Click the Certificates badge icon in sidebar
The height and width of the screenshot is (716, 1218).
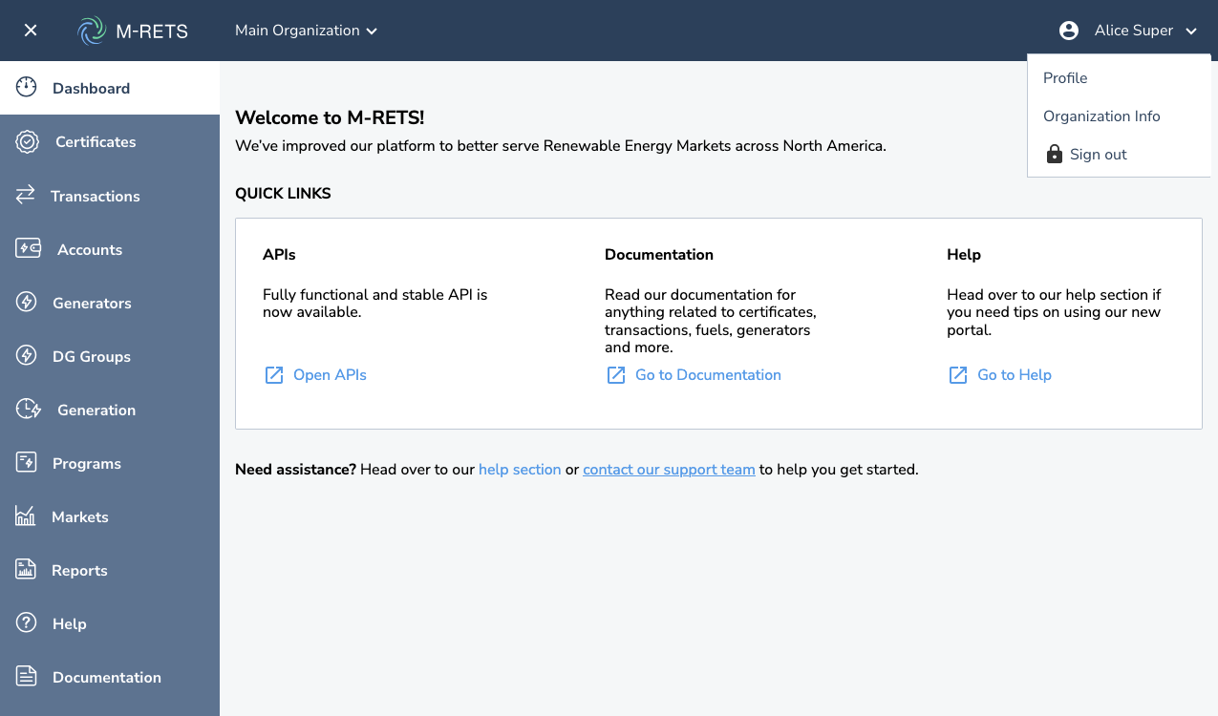coord(27,142)
